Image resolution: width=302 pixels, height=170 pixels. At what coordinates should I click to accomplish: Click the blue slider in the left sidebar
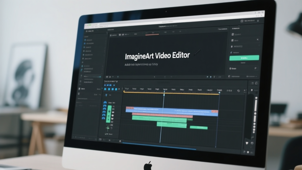click(x=92, y=76)
